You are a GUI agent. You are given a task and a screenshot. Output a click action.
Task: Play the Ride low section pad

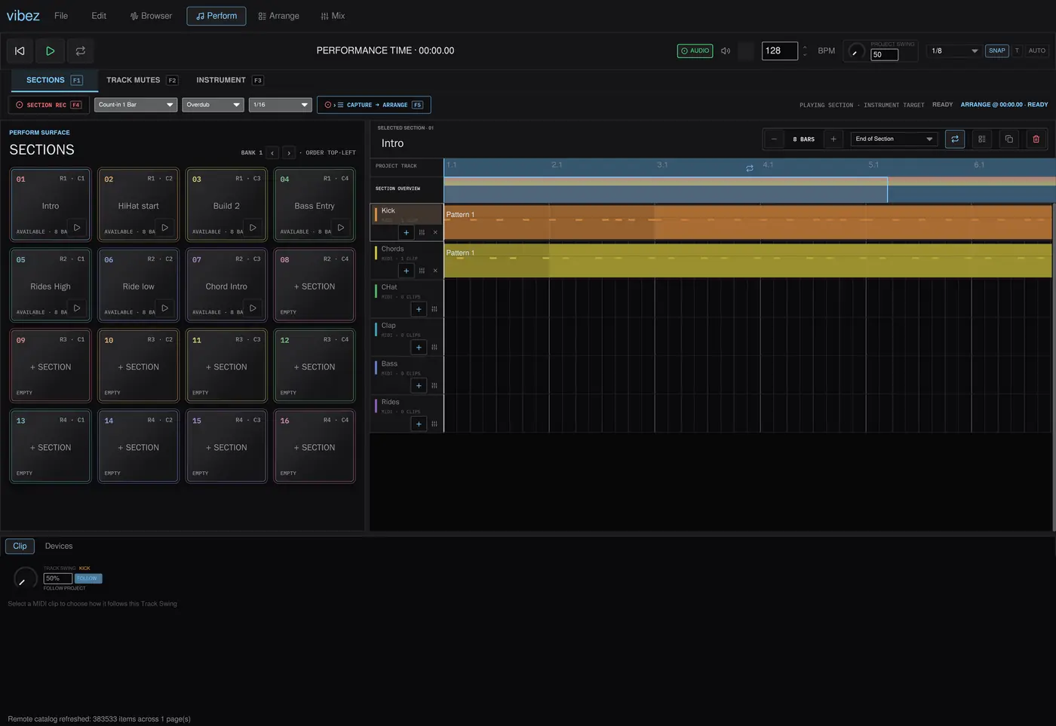(x=165, y=308)
